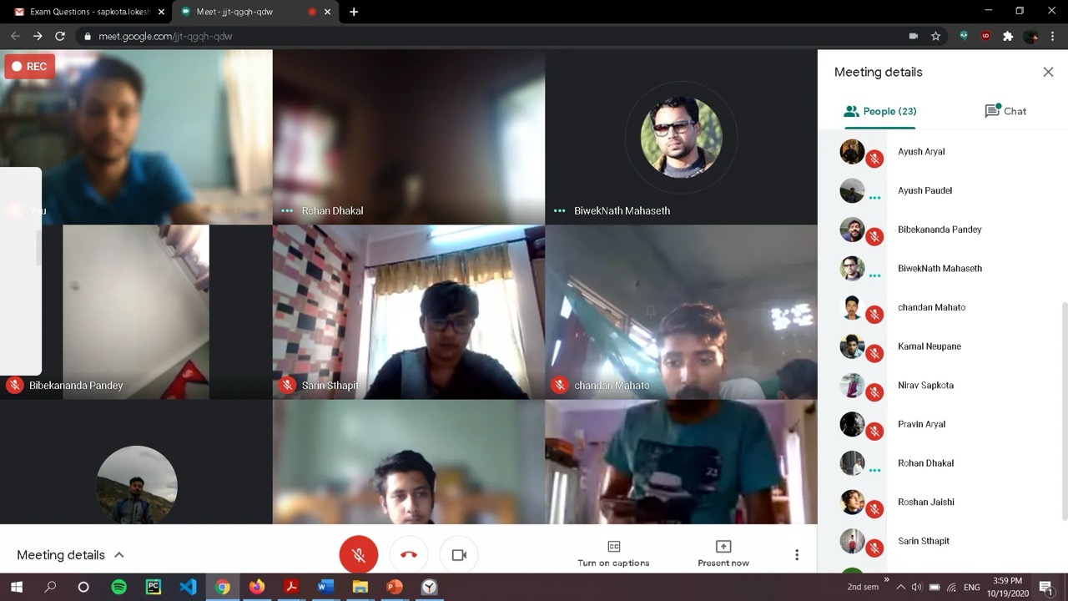Click the red hang up call button
The height and width of the screenshot is (601, 1068).
point(409,555)
